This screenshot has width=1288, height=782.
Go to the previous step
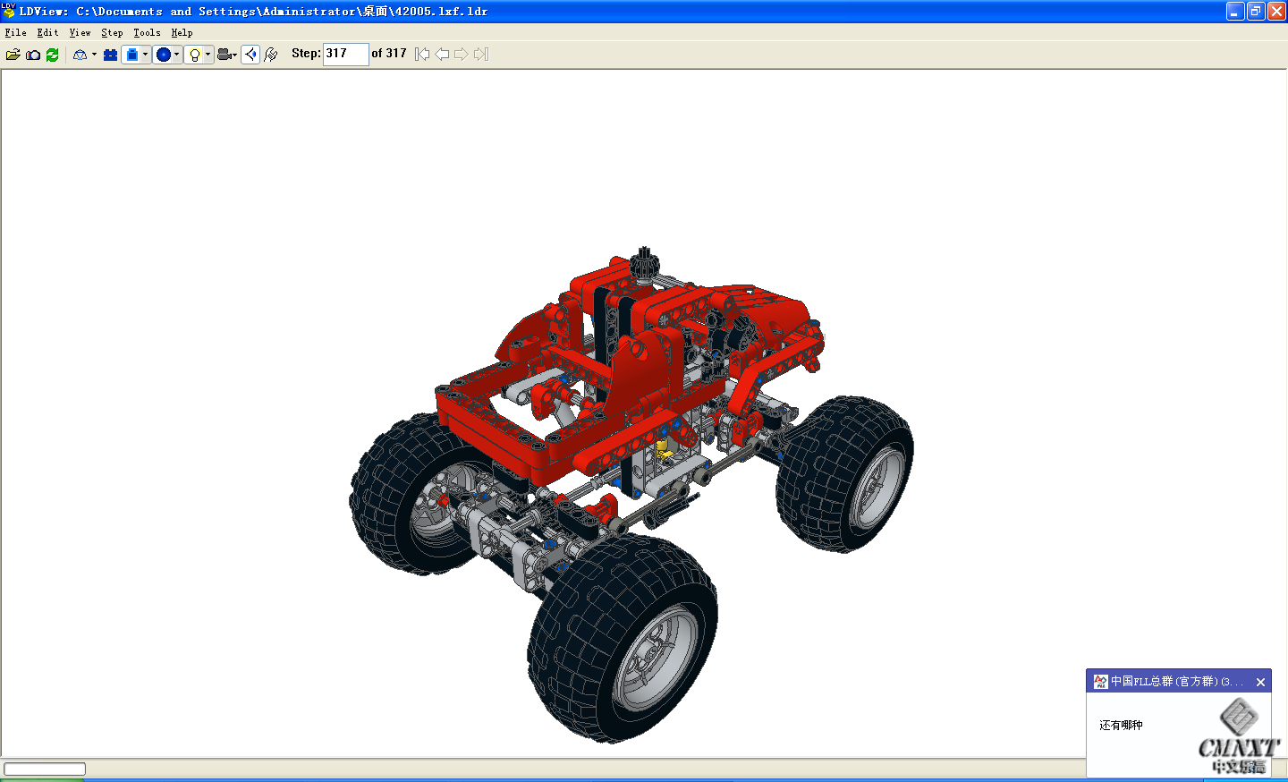click(442, 55)
